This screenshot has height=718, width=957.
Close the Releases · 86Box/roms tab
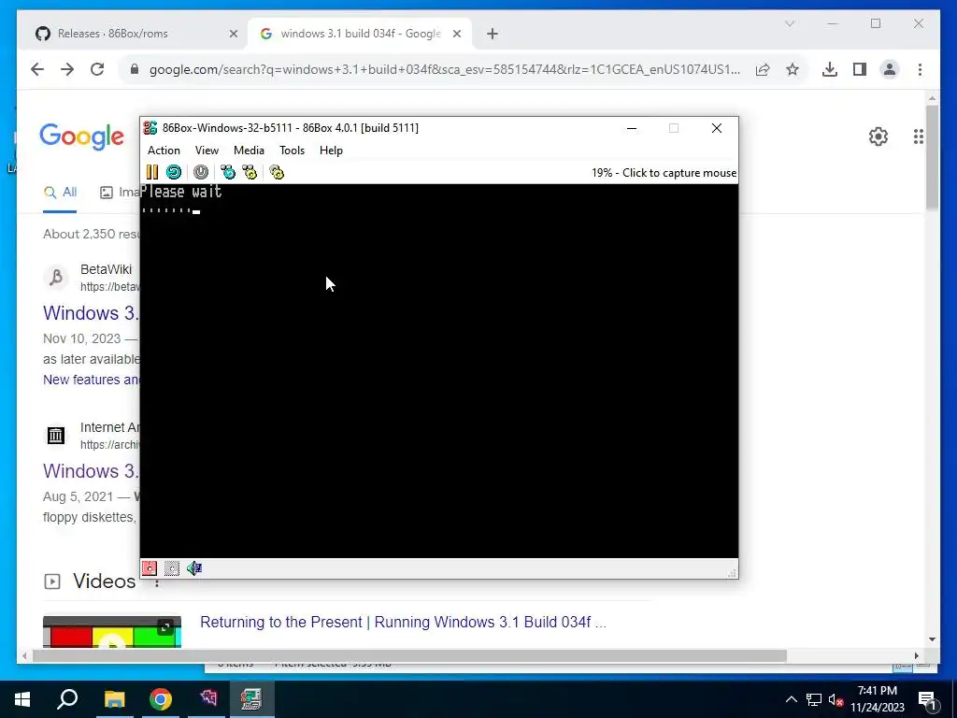click(x=233, y=34)
